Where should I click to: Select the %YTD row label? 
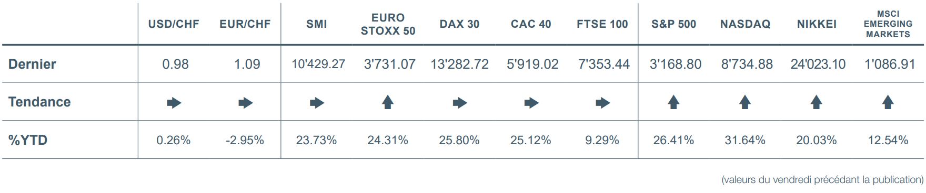[x=28, y=140]
